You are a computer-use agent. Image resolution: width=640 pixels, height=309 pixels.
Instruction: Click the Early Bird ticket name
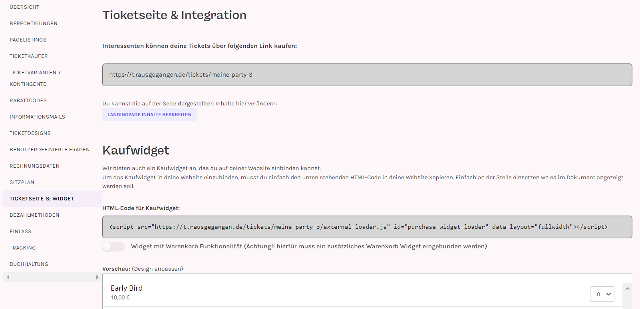click(127, 288)
